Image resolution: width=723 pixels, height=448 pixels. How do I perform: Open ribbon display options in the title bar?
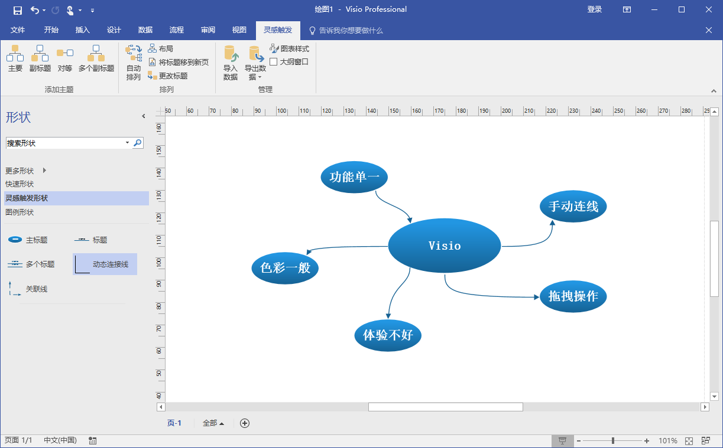coord(627,9)
